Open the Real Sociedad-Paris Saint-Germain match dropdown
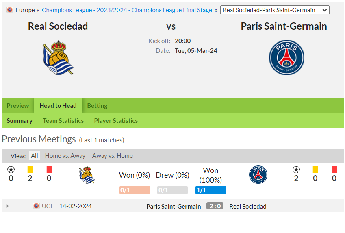Image resolution: width=345 pixels, height=233 pixels. pyautogui.click(x=275, y=10)
